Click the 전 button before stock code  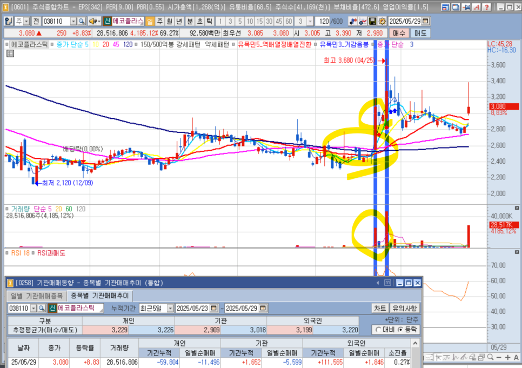pos(36,21)
